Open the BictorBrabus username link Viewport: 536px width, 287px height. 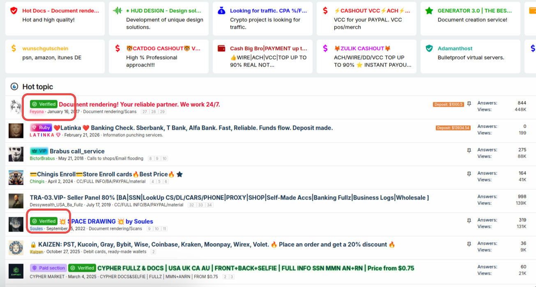click(x=42, y=158)
